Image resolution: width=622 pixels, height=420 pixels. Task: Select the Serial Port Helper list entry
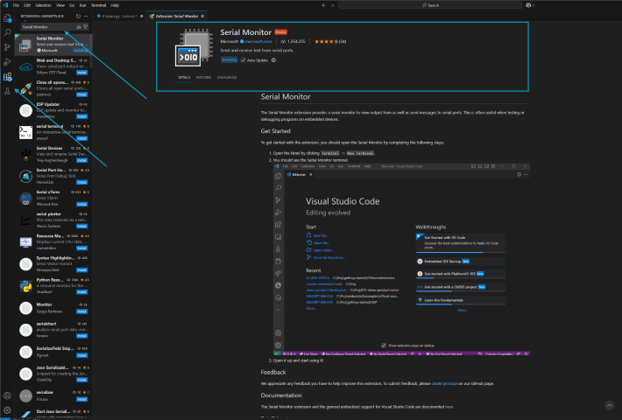click(53, 176)
